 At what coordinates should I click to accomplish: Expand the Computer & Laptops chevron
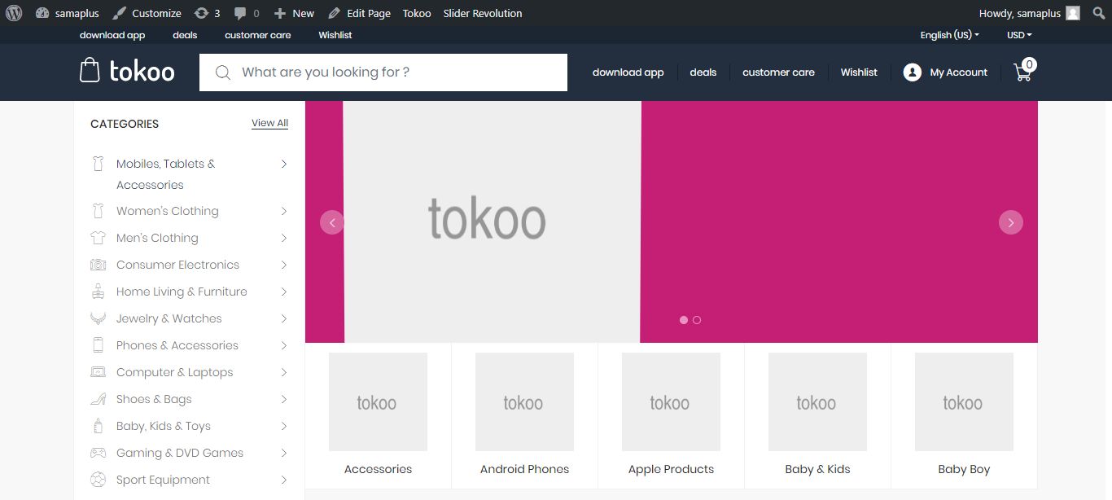pos(284,372)
